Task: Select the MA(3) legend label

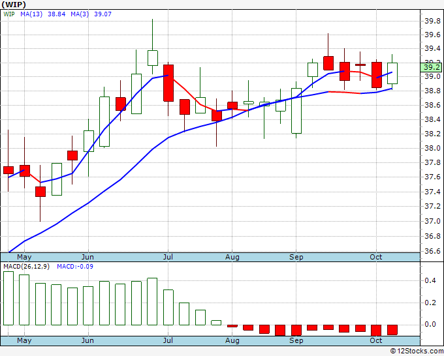Action: pos(80,14)
